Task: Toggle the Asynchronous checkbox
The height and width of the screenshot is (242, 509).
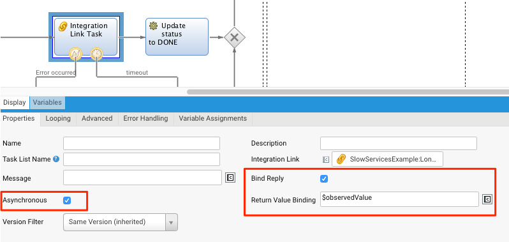Action: tap(67, 200)
